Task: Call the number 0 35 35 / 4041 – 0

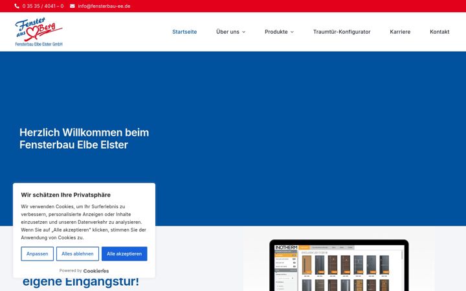Action: click(43, 6)
